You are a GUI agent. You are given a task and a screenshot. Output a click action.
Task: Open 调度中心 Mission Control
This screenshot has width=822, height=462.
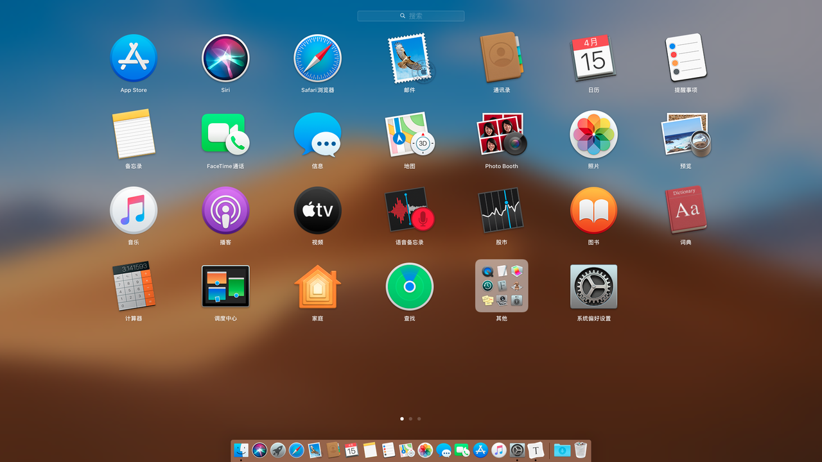[x=225, y=286]
